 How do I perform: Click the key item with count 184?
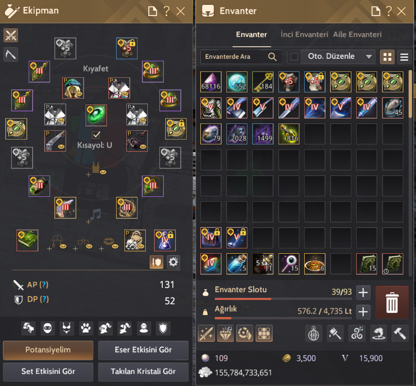(263, 82)
